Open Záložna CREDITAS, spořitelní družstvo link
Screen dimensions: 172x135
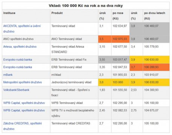point(22,126)
